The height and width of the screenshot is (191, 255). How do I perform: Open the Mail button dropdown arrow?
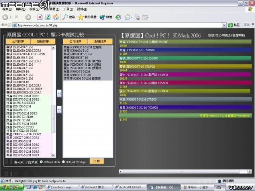point(132,17)
